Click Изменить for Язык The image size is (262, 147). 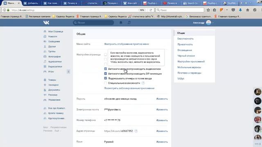coord(162,142)
